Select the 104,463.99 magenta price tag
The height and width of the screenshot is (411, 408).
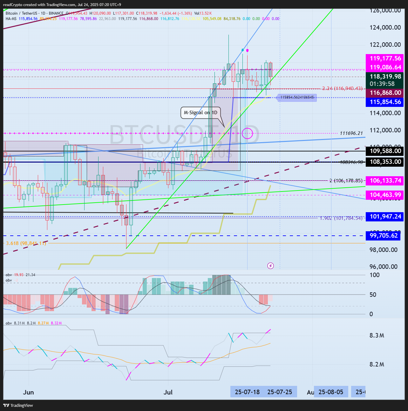(x=385, y=195)
